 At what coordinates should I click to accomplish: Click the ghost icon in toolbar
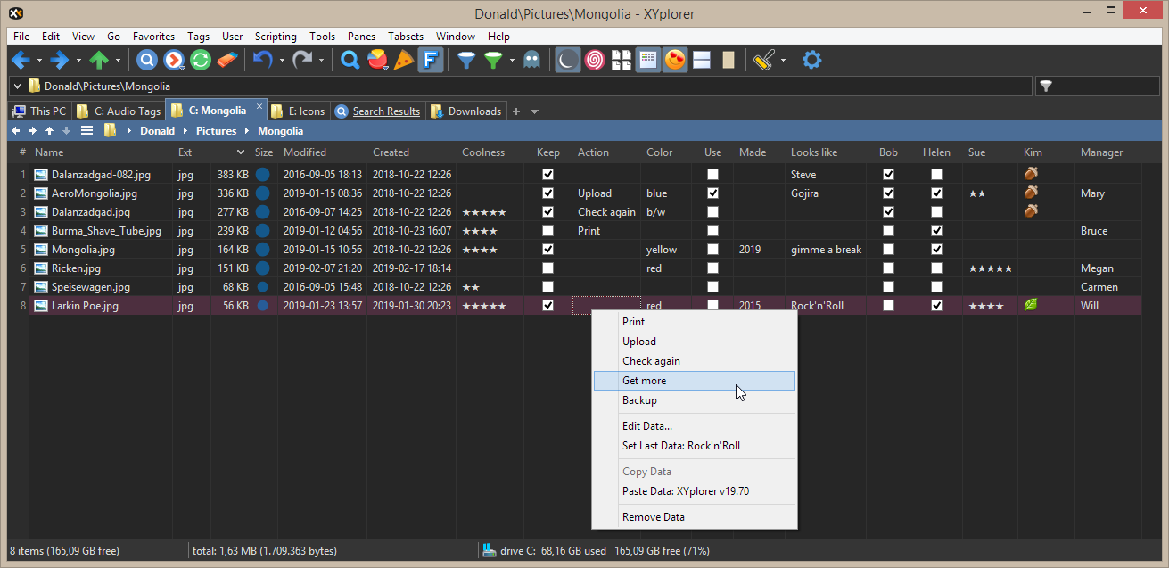(531, 61)
